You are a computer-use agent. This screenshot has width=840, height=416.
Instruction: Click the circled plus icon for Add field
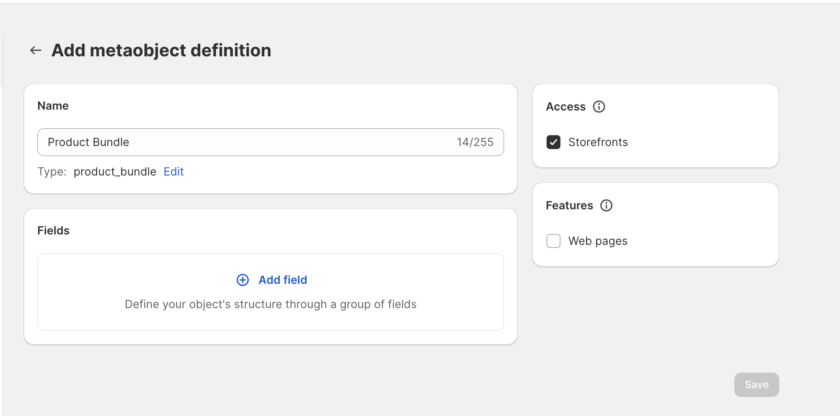243,280
